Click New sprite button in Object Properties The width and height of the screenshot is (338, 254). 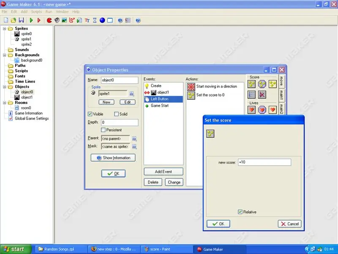[106, 102]
